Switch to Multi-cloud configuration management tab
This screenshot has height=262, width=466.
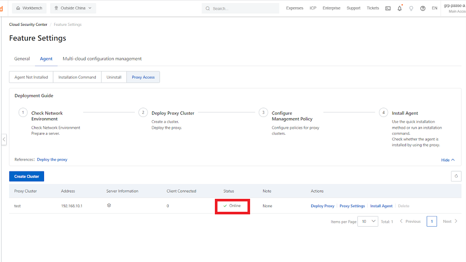[x=102, y=59]
